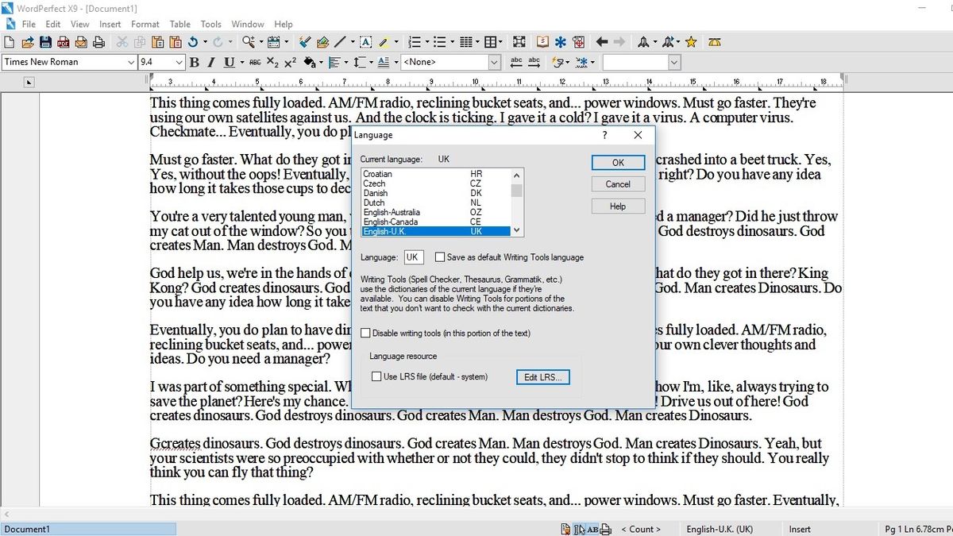Select the Print icon
The width and height of the screenshot is (953, 536).
click(x=98, y=41)
